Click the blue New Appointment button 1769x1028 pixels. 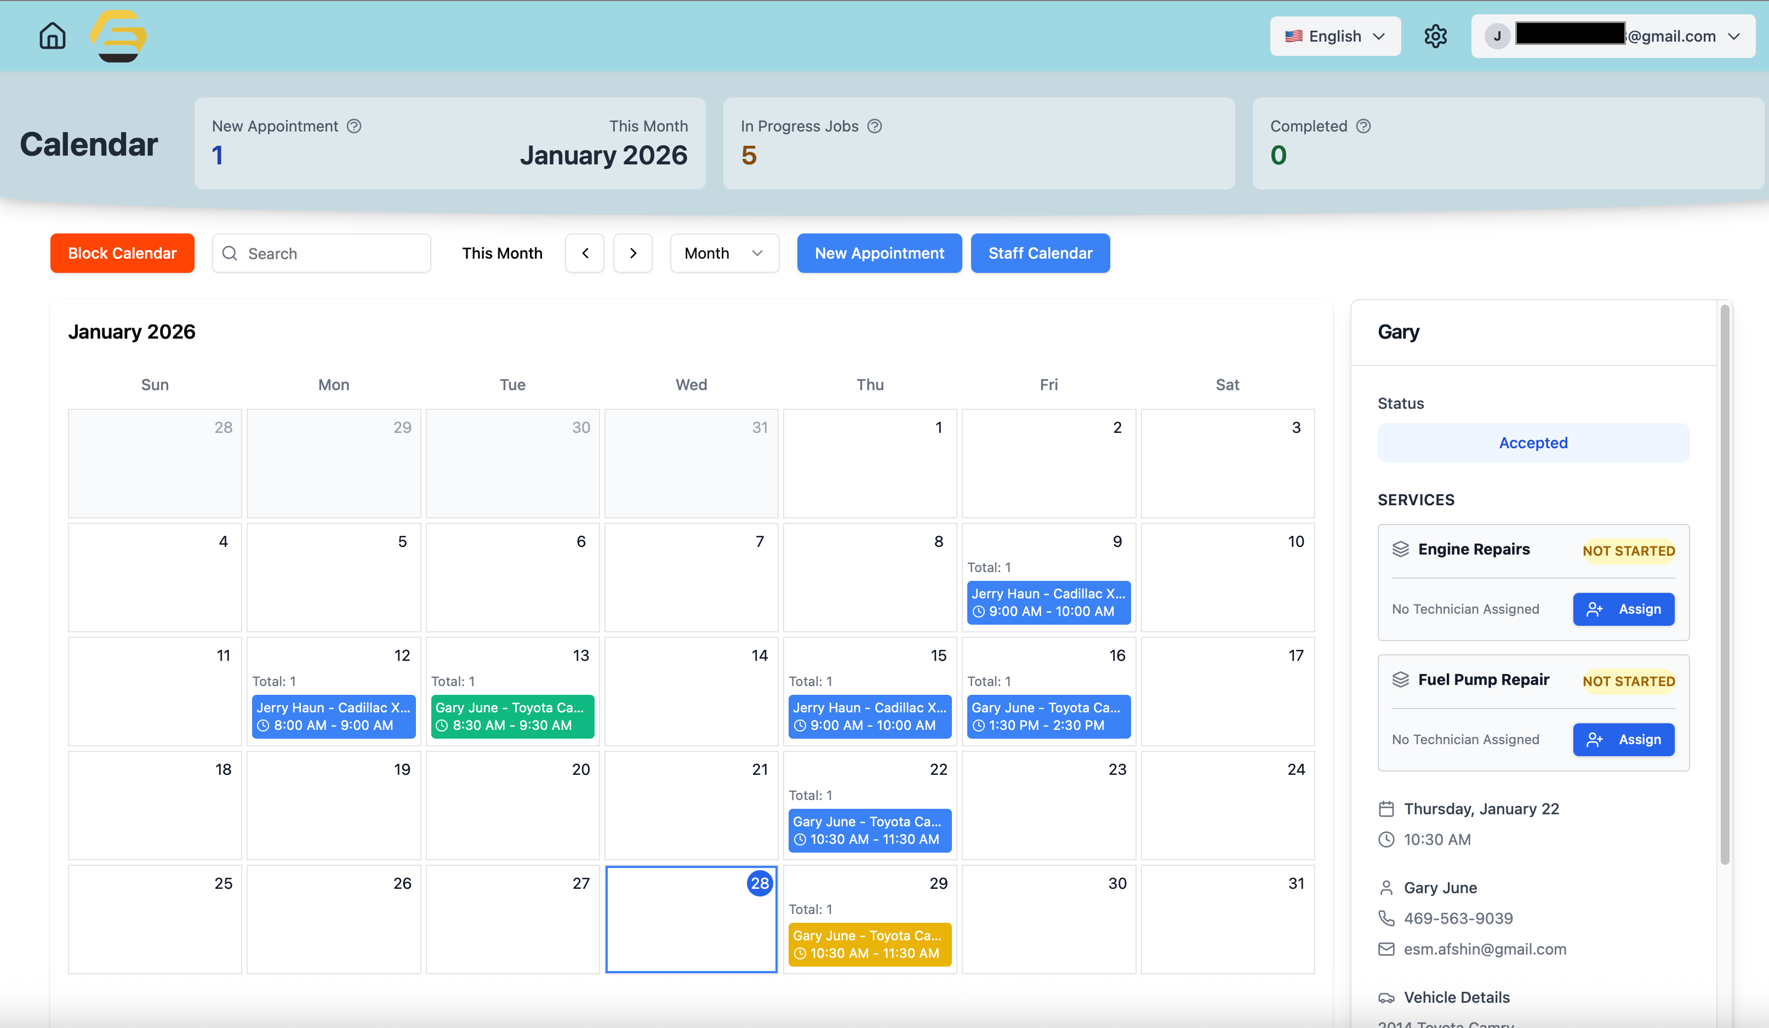click(879, 253)
